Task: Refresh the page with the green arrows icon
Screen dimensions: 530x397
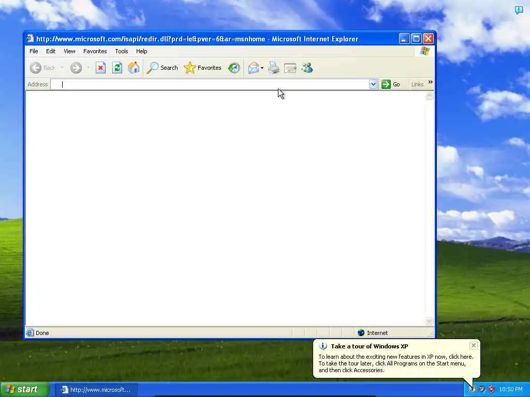Action: pyautogui.click(x=117, y=68)
